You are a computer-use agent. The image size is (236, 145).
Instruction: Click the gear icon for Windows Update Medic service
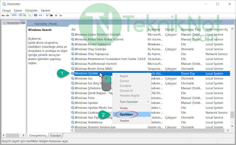coord(73,108)
